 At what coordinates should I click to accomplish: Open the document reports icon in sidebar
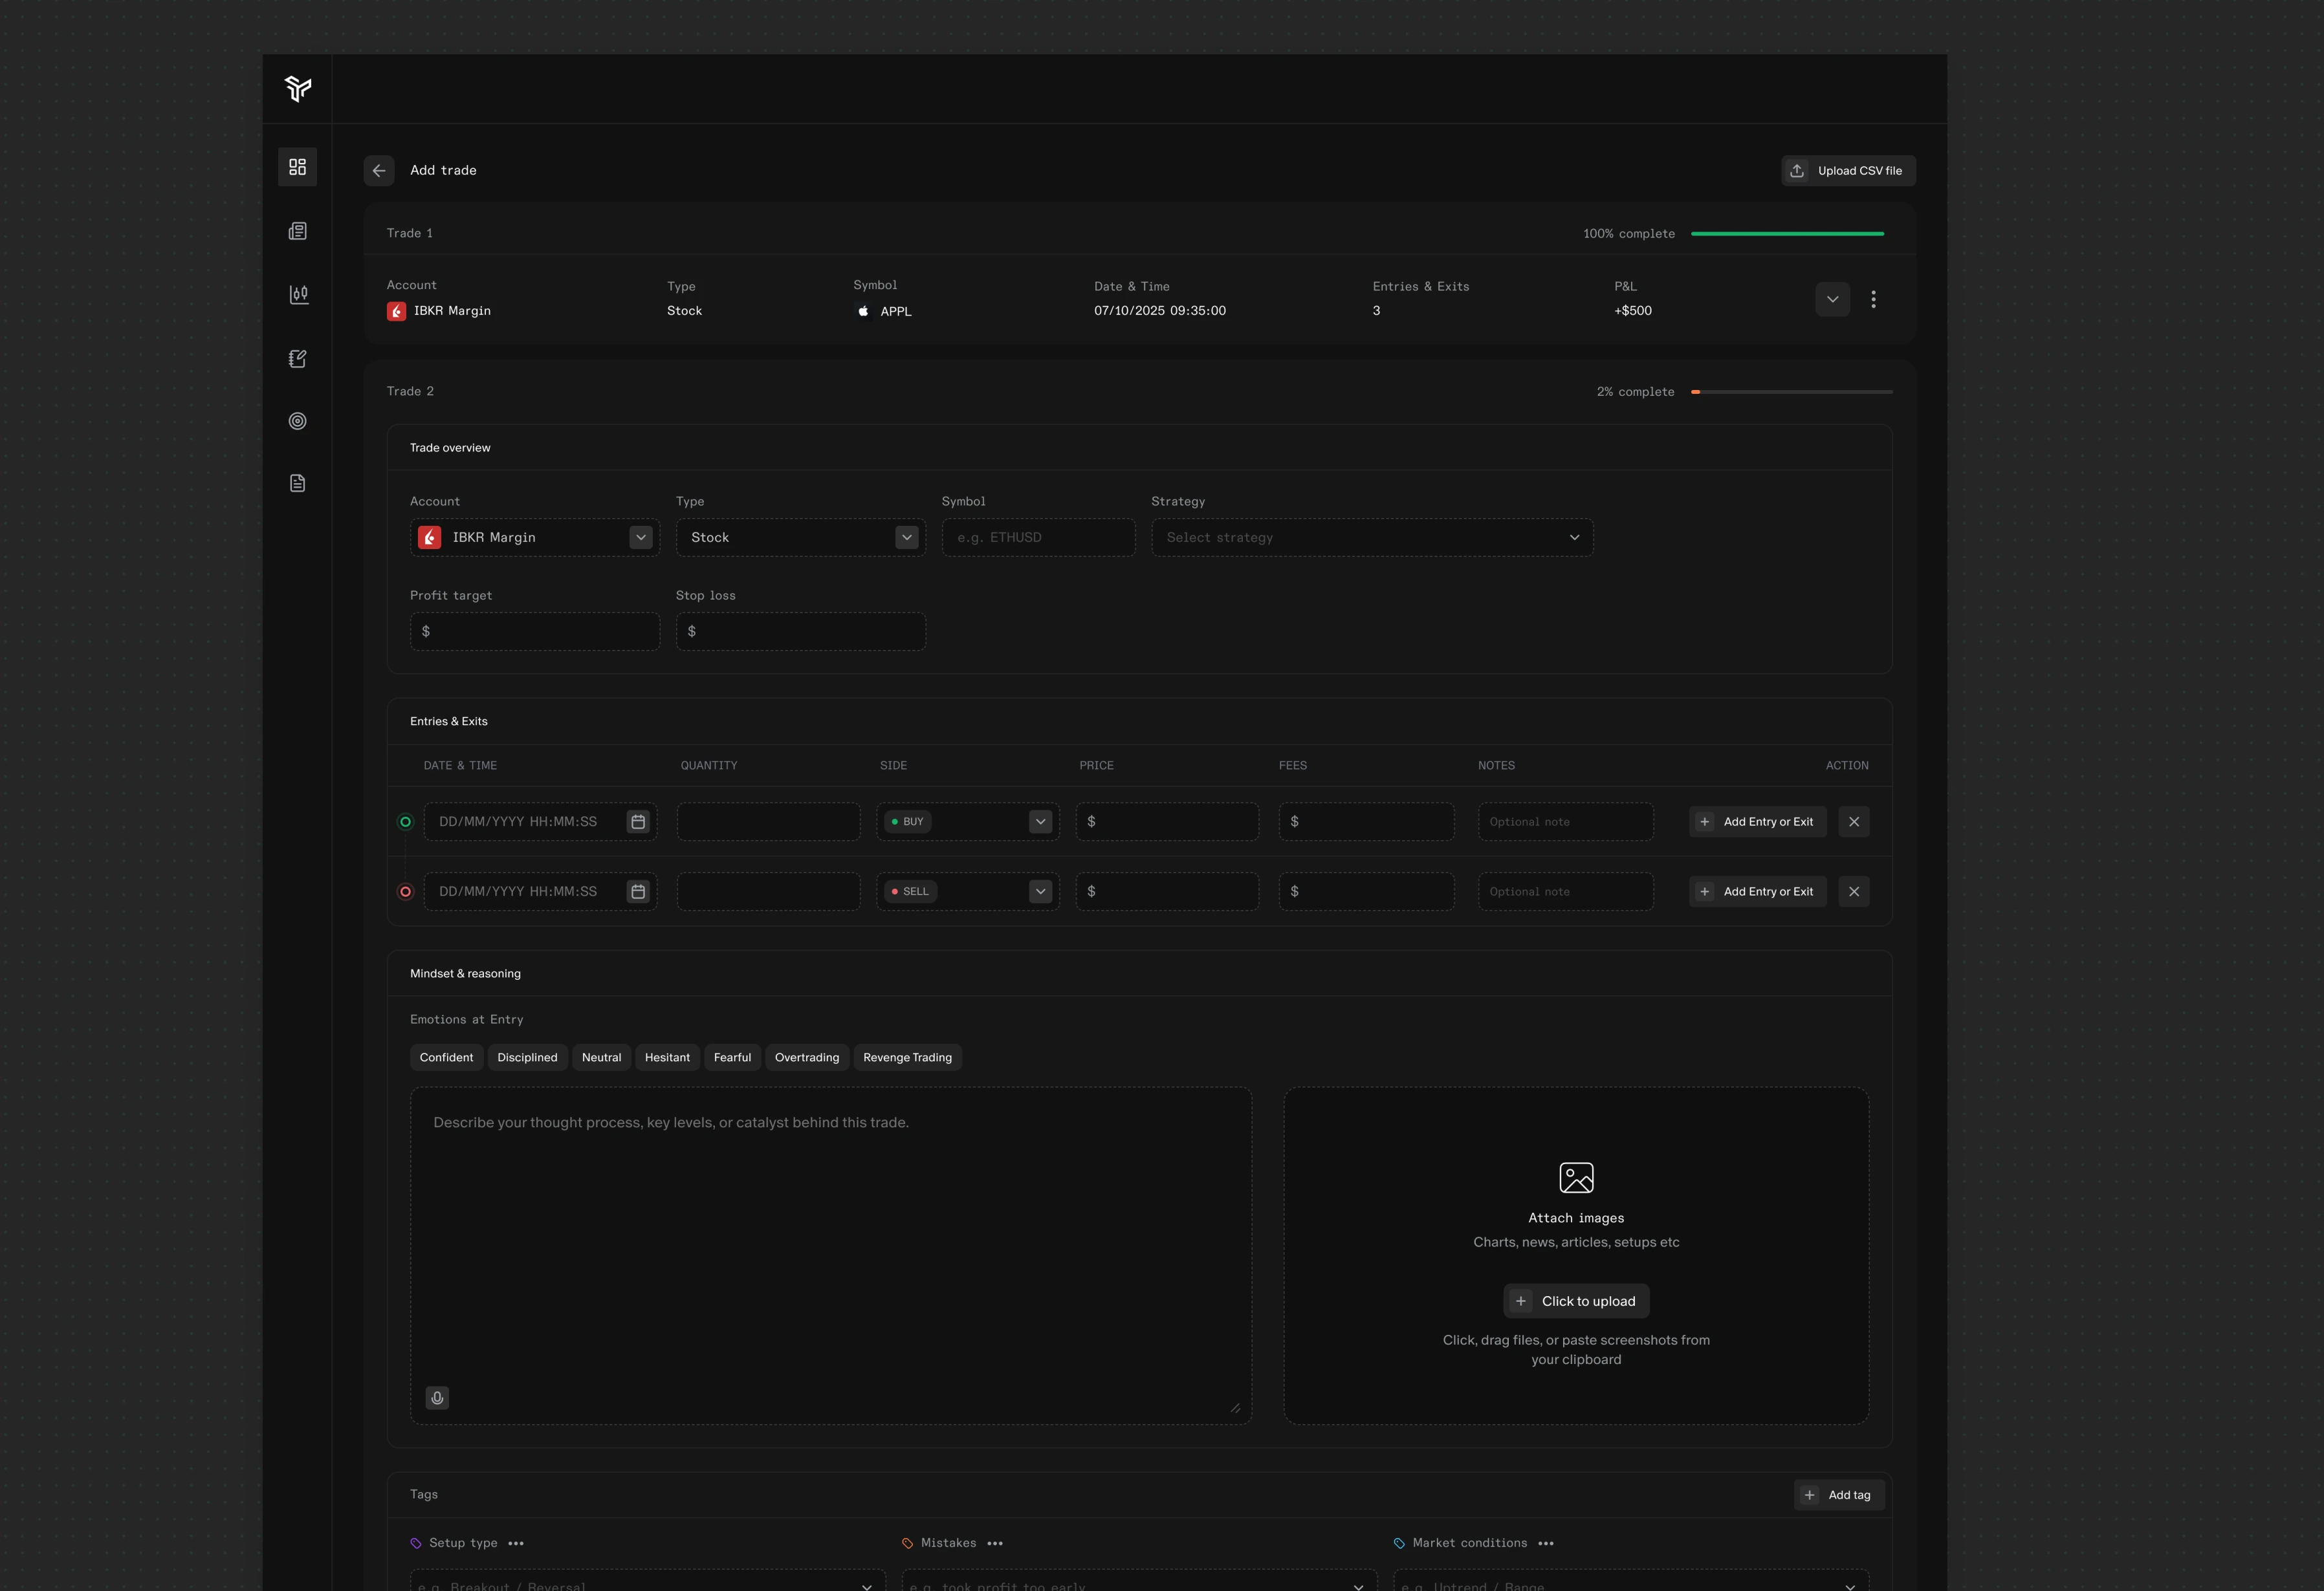(x=297, y=484)
